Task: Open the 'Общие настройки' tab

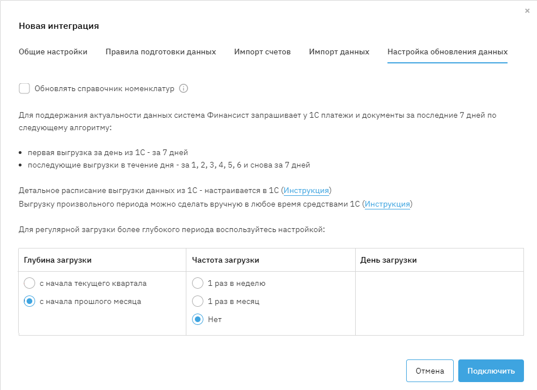Action: point(53,52)
